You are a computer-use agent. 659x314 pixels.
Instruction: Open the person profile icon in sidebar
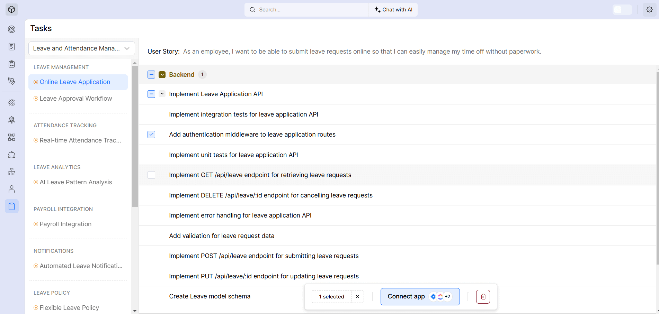pos(11,189)
